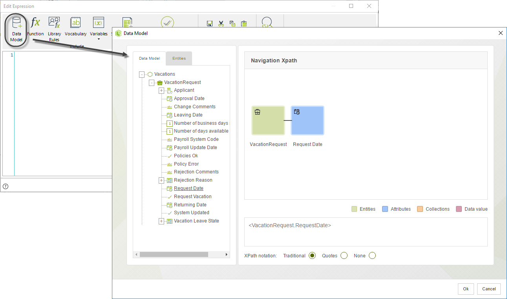Viewport: 507px width, 299px height.
Task: Select Rejection Comments attribute
Action: tap(196, 172)
